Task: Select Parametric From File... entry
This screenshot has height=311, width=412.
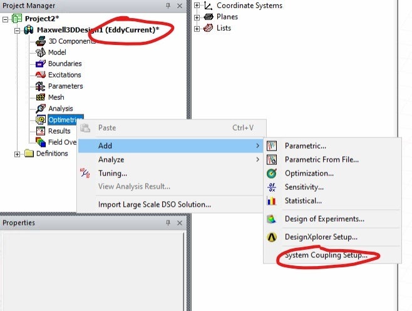Action: [332, 160]
